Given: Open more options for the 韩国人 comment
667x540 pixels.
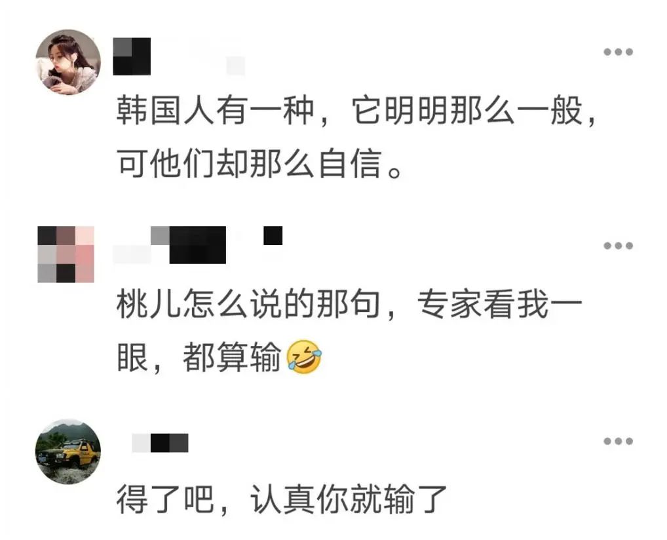Looking at the screenshot, I should 618,52.
